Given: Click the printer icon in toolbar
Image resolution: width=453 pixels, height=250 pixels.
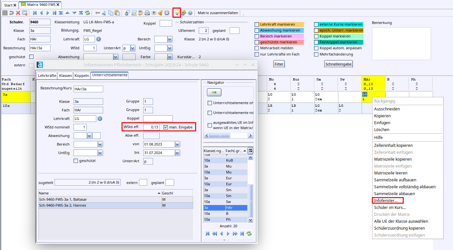Looking at the screenshot, I should pyautogui.click(x=147, y=13).
